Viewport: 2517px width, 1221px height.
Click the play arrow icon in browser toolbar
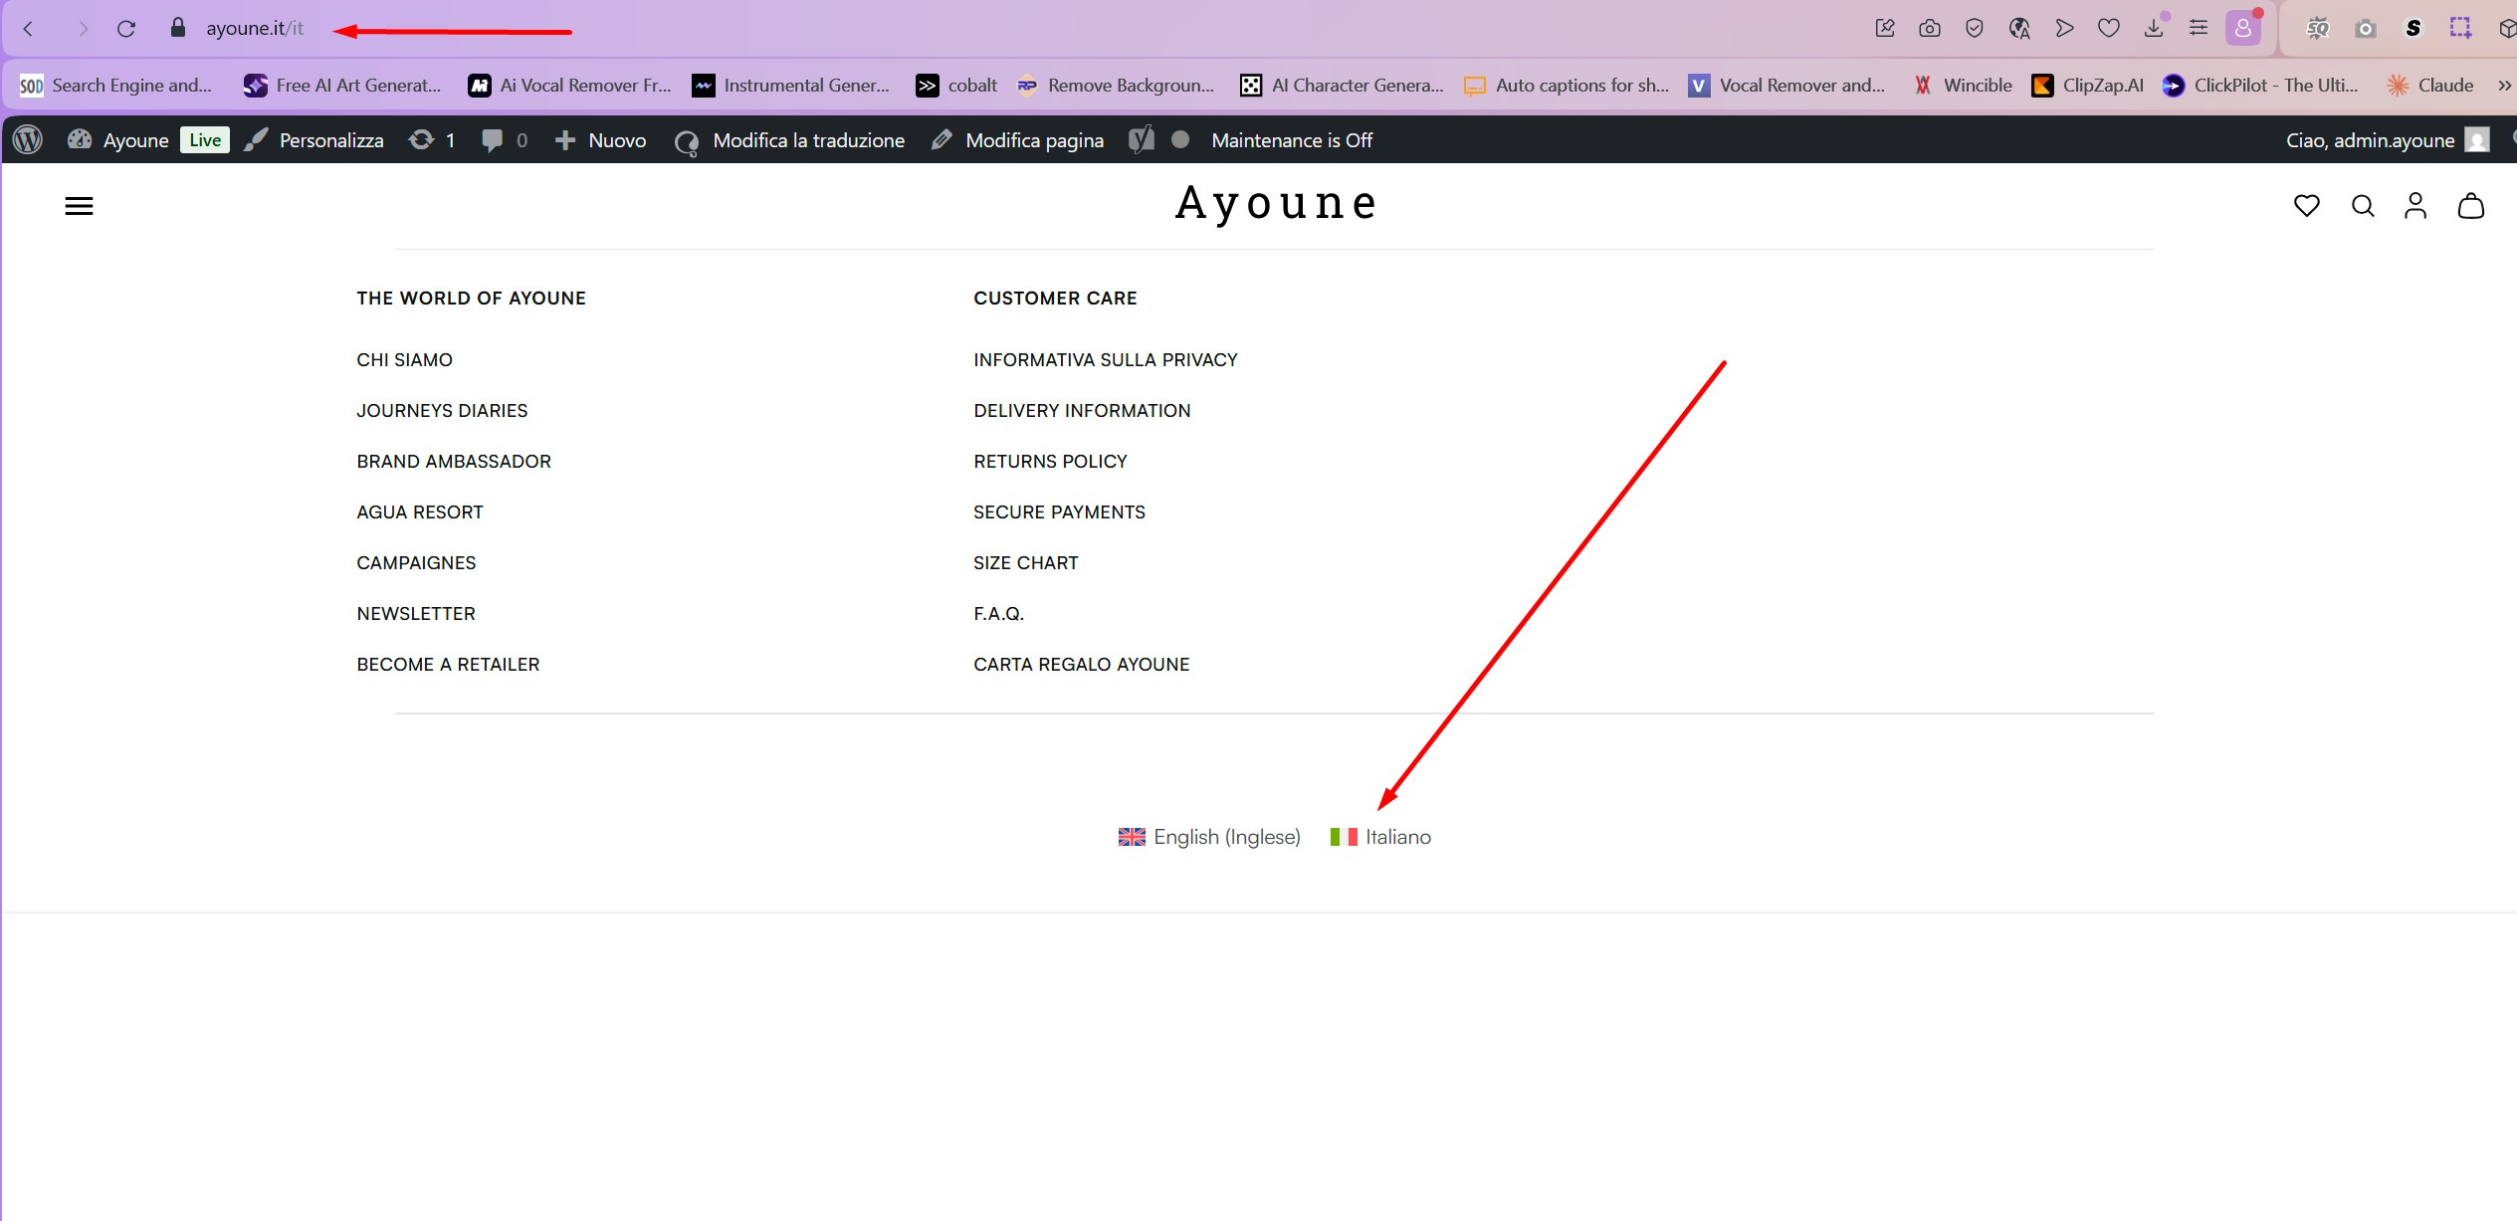tap(2064, 28)
